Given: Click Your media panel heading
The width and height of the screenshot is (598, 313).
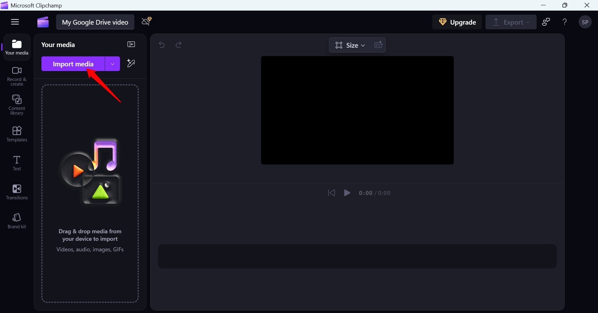Looking at the screenshot, I should [58, 45].
